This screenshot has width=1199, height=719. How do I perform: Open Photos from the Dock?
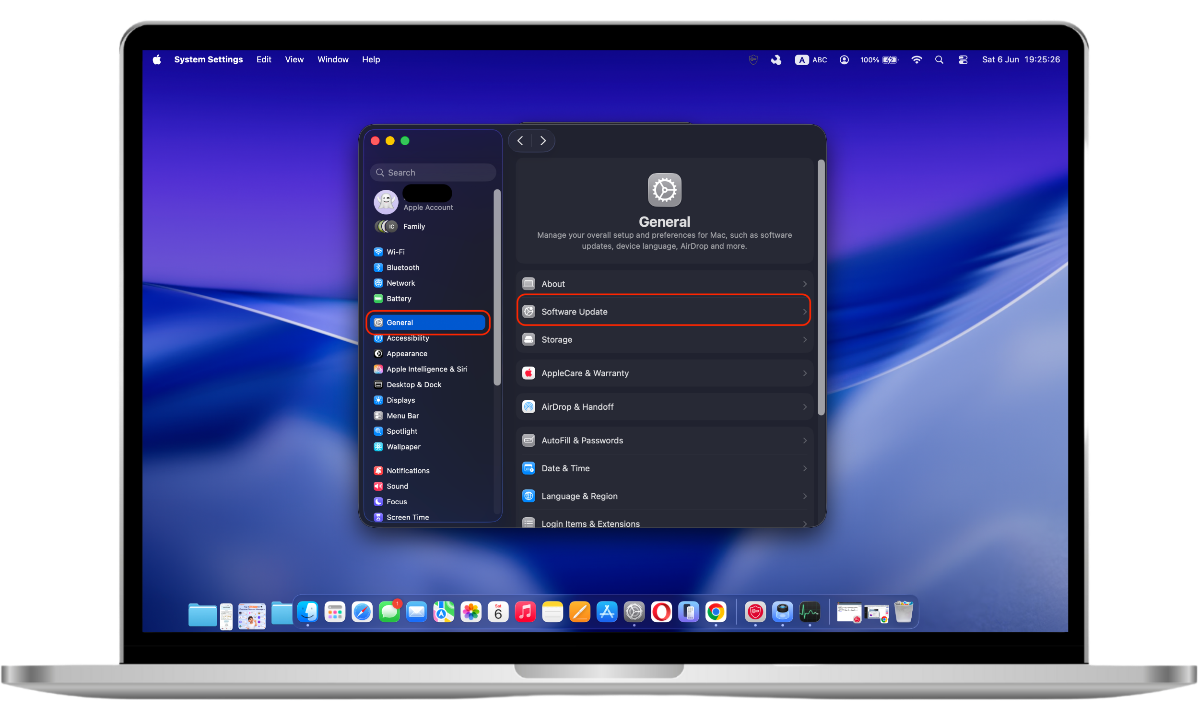(470, 612)
